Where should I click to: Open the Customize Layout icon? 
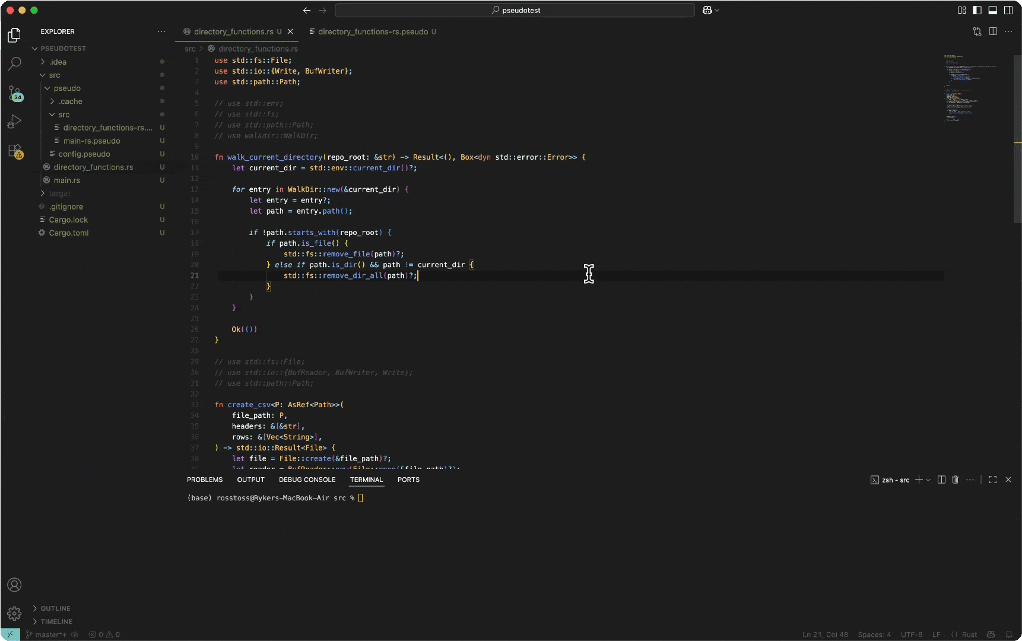pyautogui.click(x=962, y=10)
